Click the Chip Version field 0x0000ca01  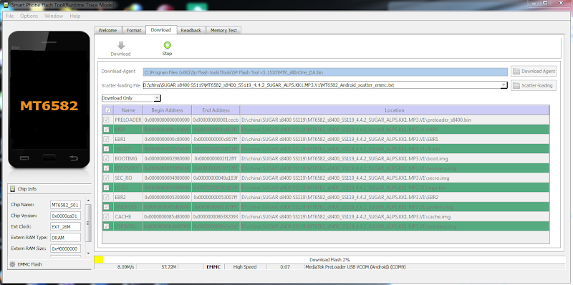pyautogui.click(x=65, y=216)
